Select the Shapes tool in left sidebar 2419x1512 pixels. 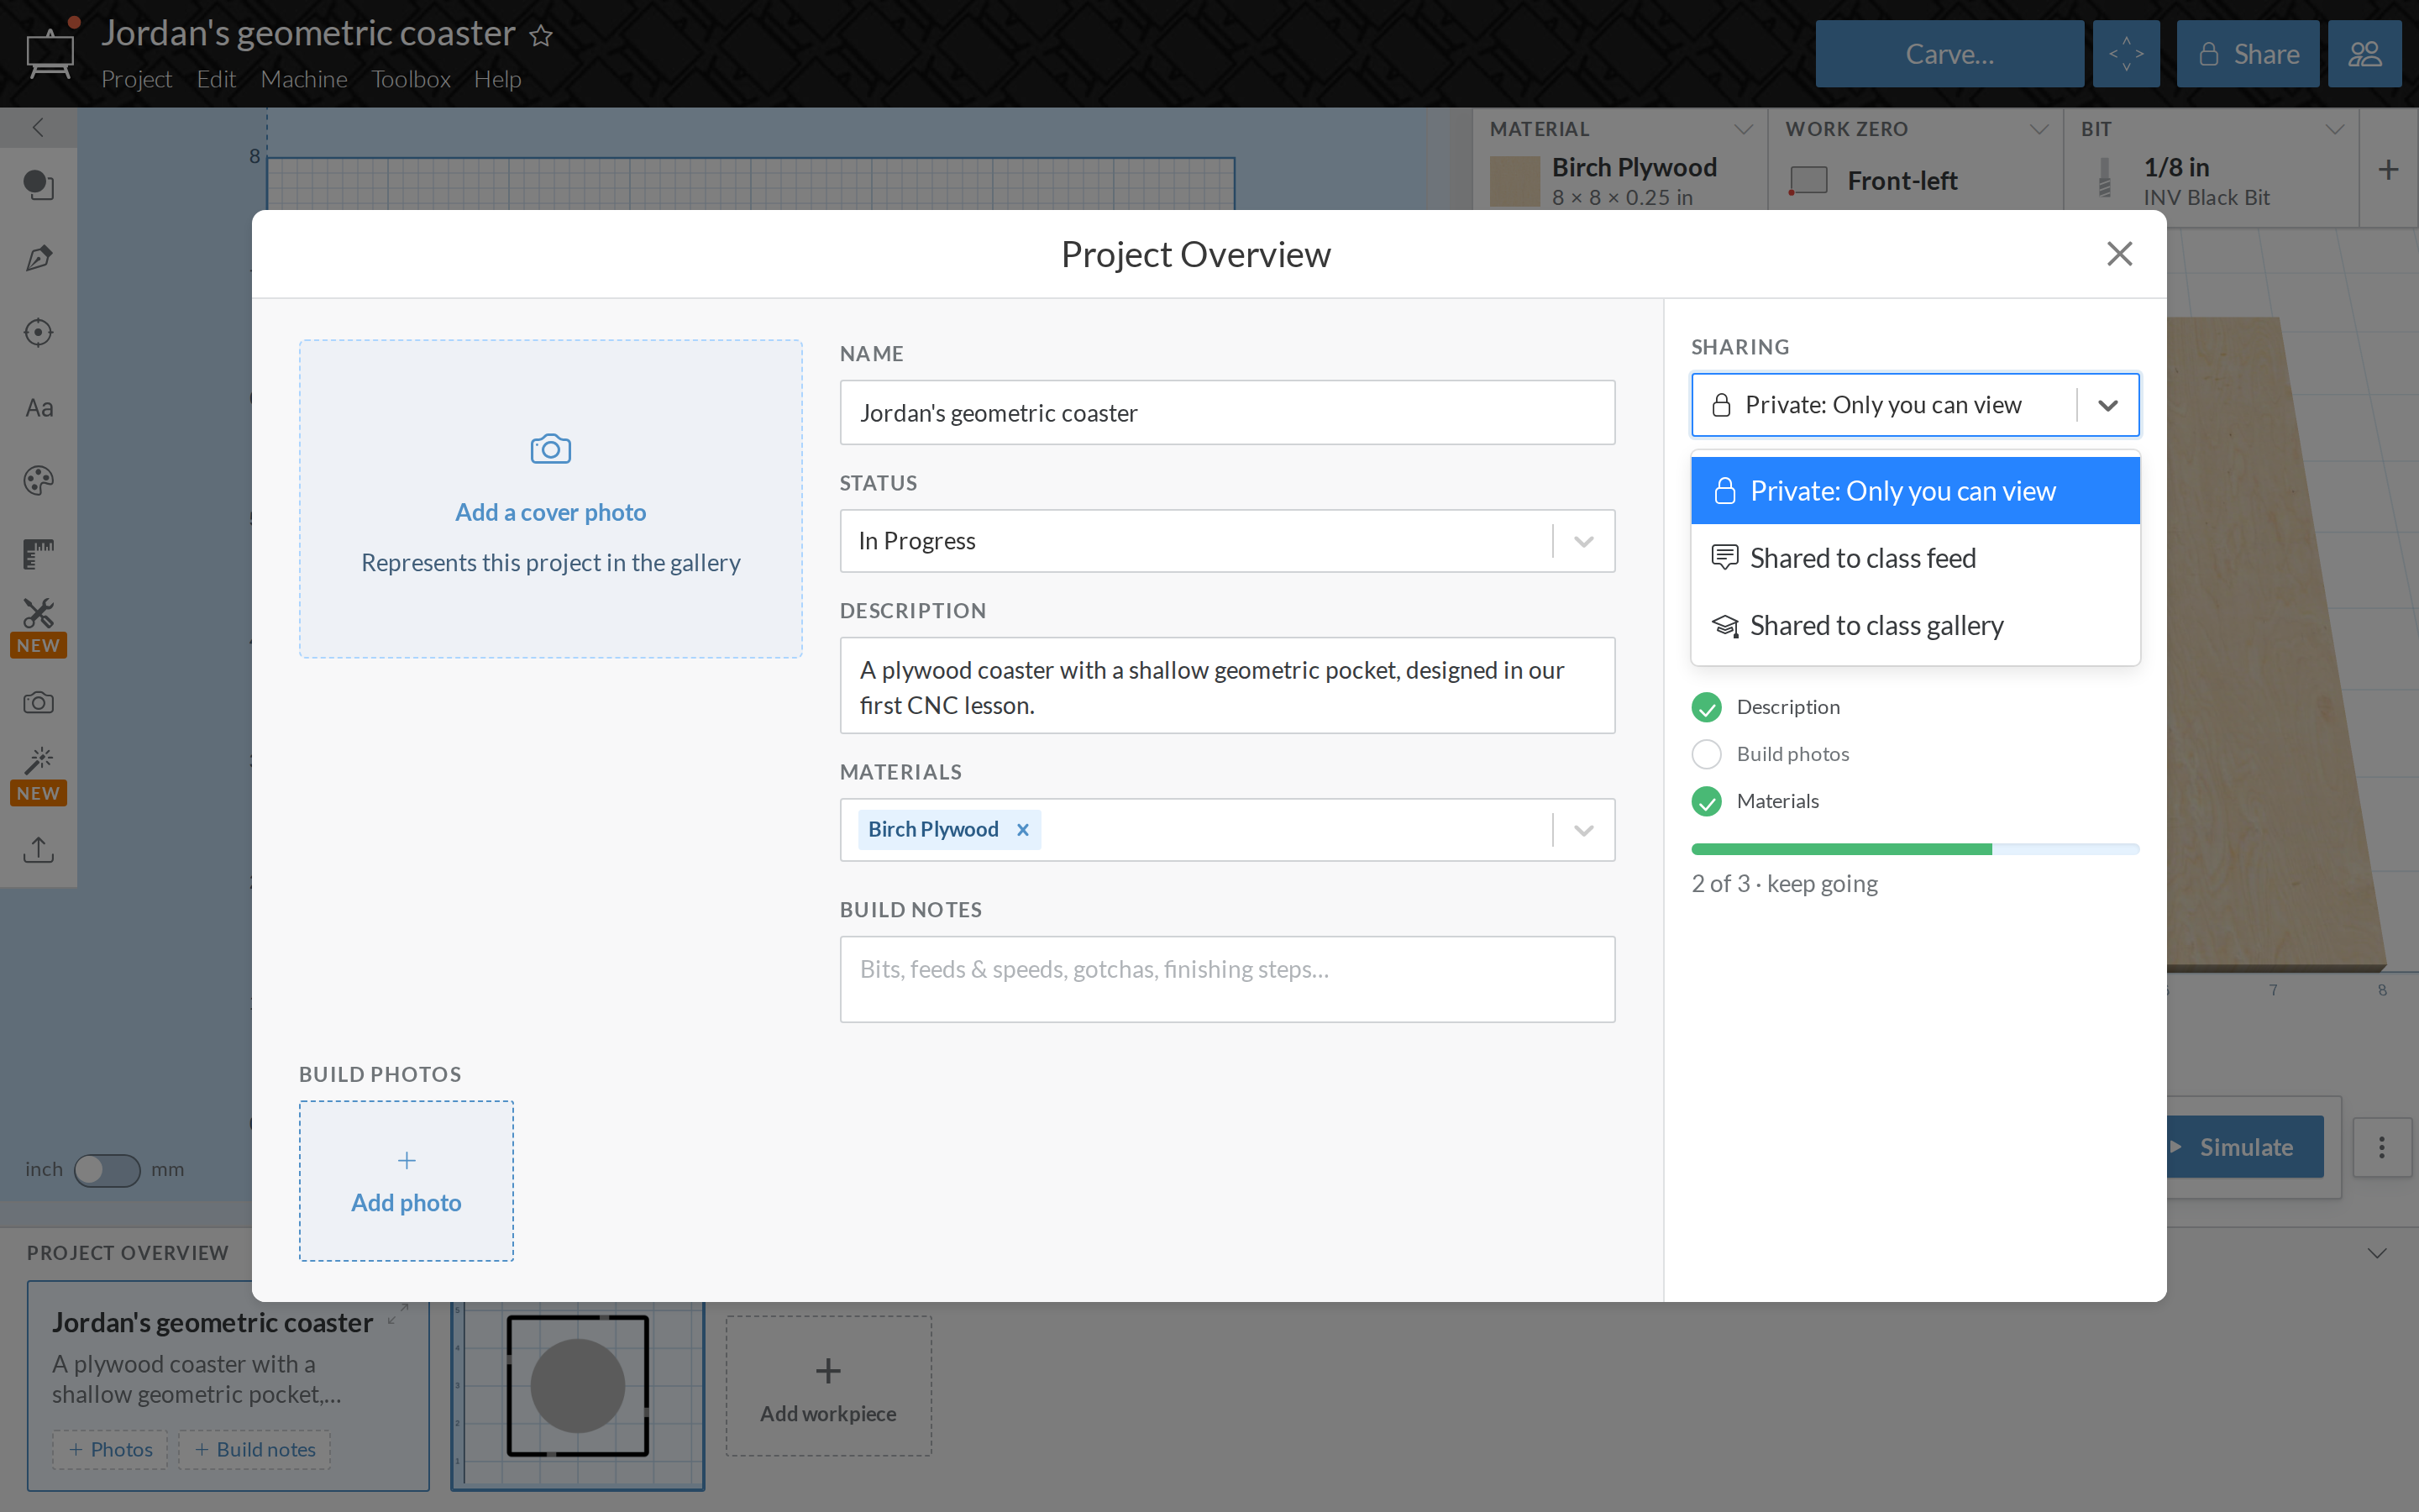pos(38,185)
